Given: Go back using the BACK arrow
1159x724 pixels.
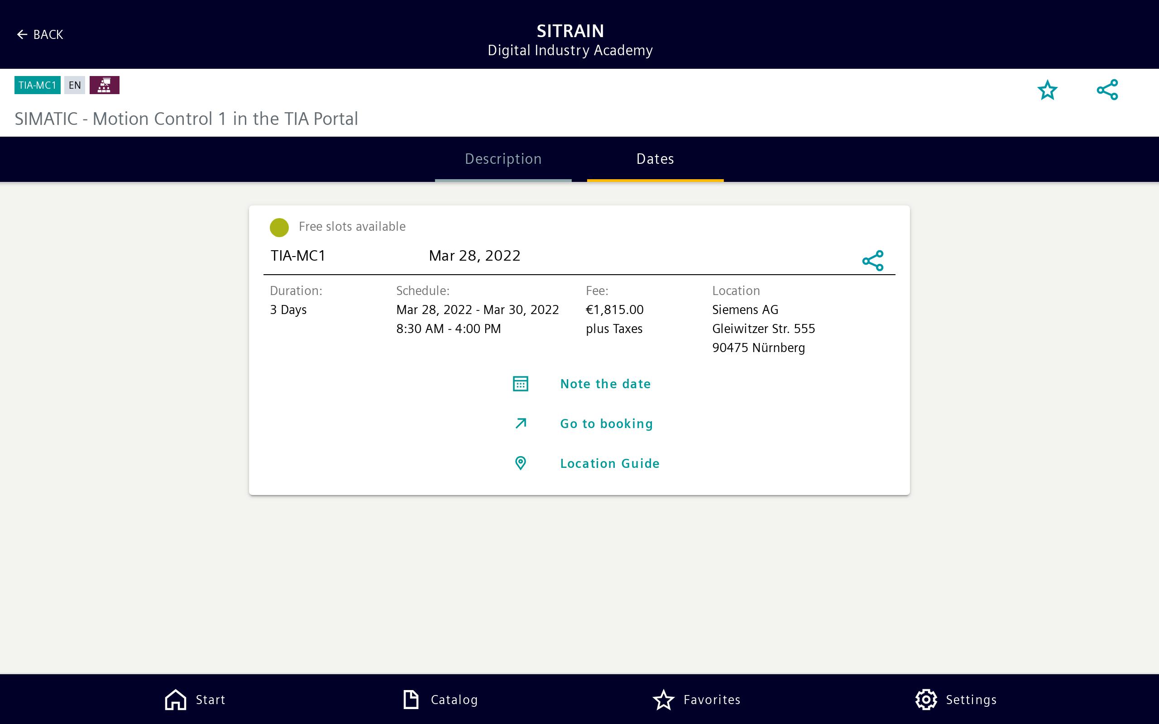Looking at the screenshot, I should click(x=40, y=34).
